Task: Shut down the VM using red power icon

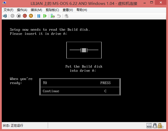Action: click(x=25, y=16)
